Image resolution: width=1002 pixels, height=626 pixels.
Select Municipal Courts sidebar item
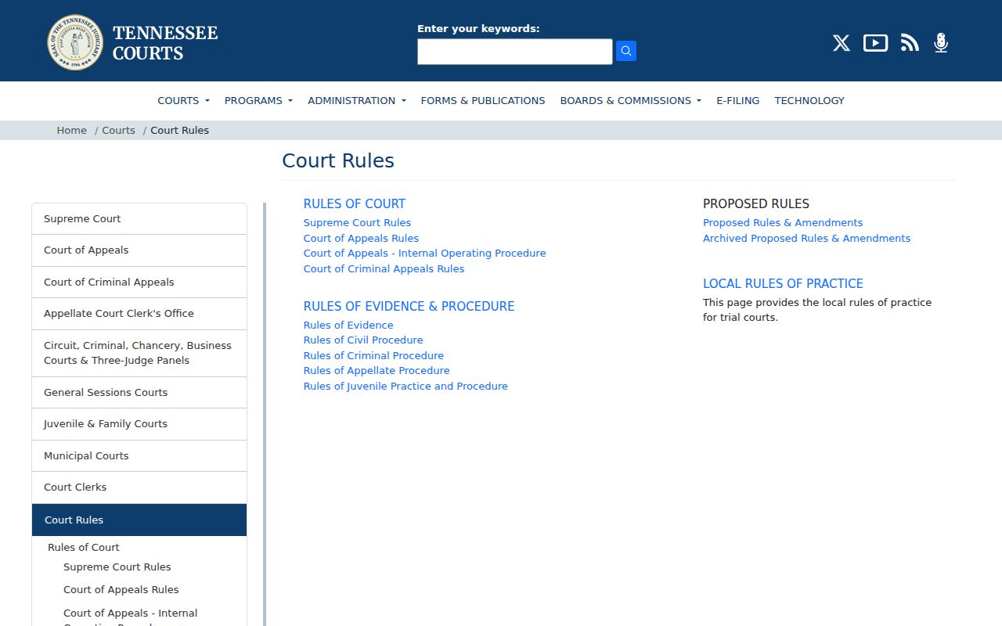click(139, 456)
